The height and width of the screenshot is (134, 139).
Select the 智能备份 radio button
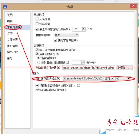[39, 58]
